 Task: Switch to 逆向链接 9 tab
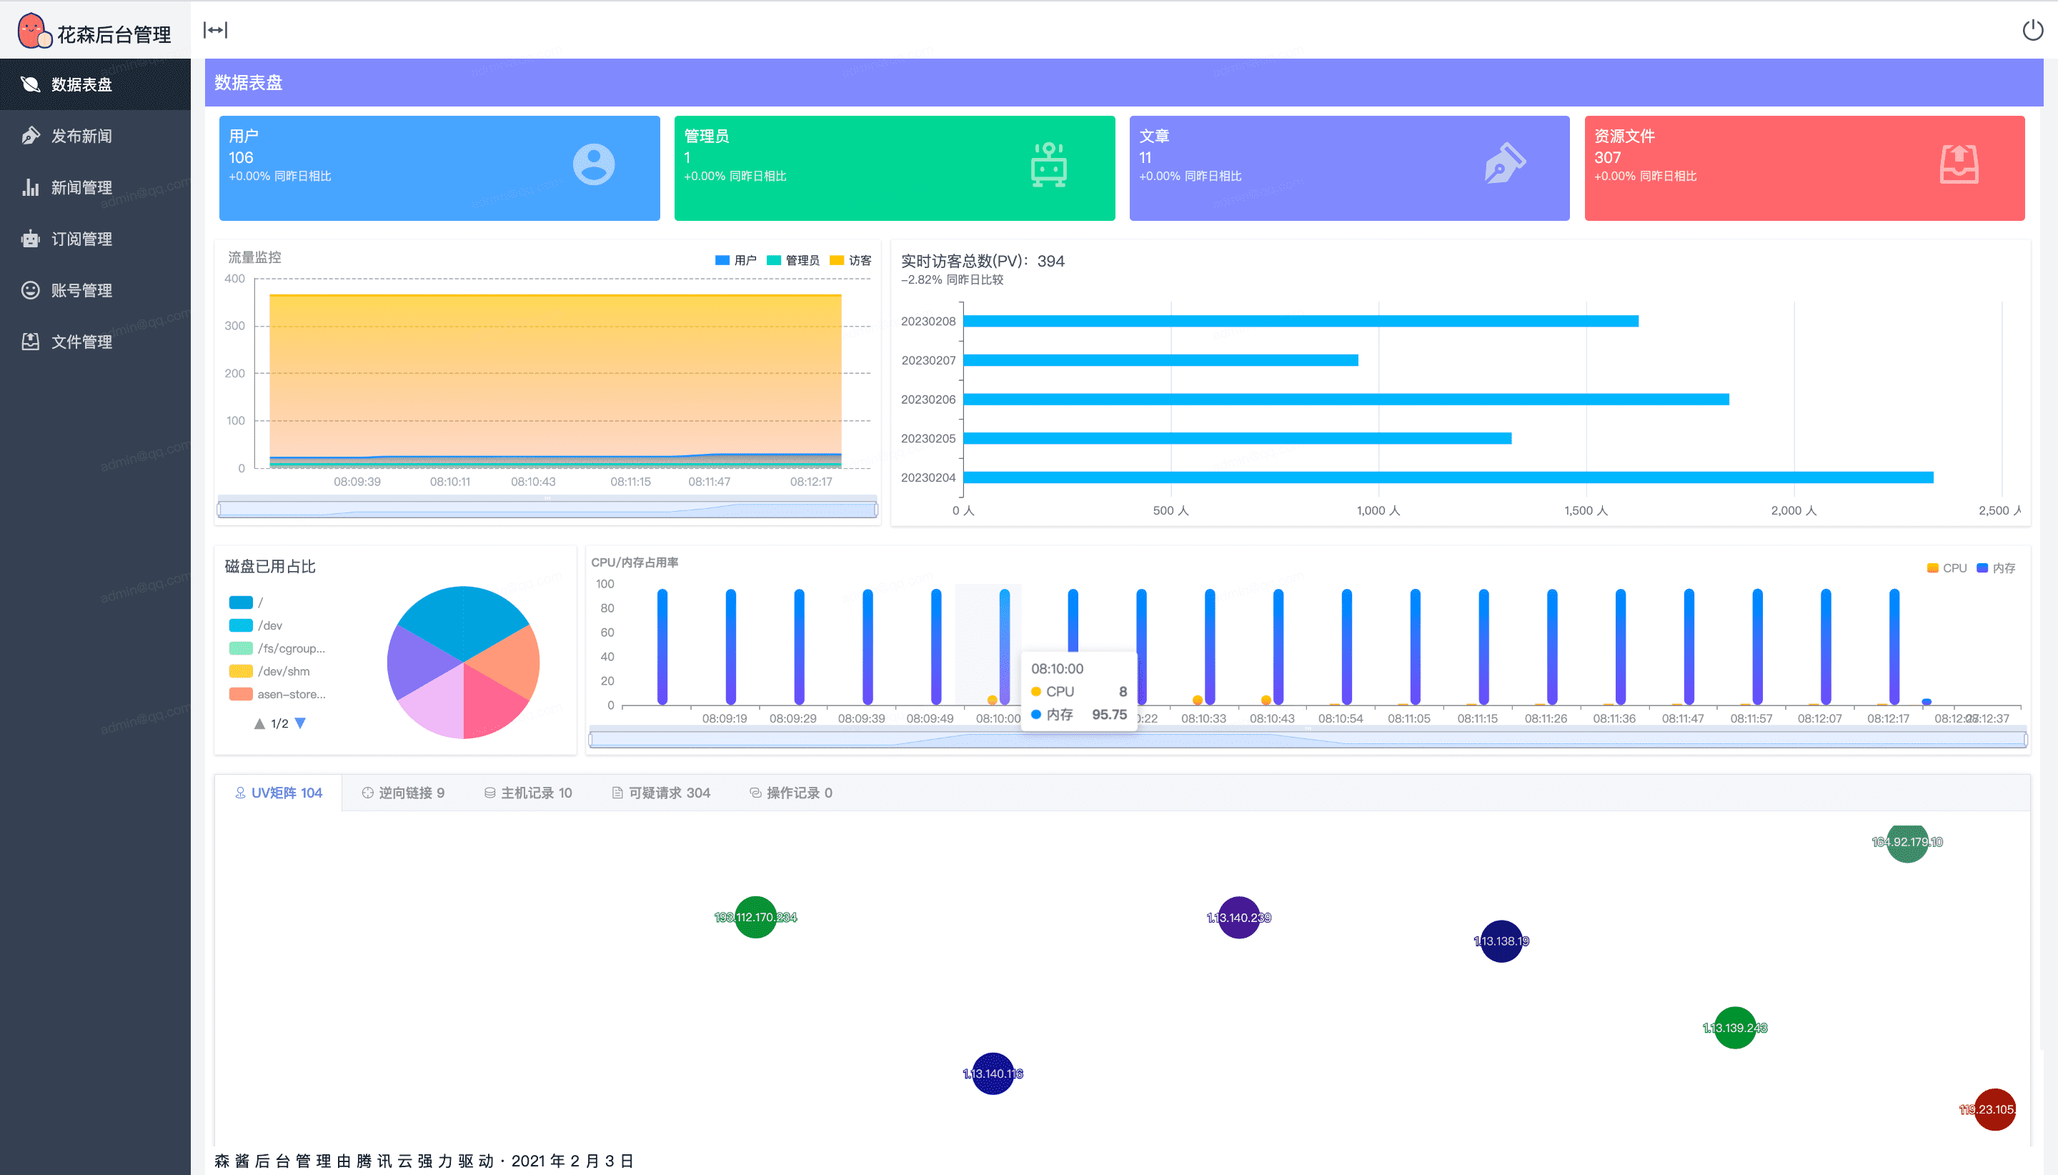[403, 793]
